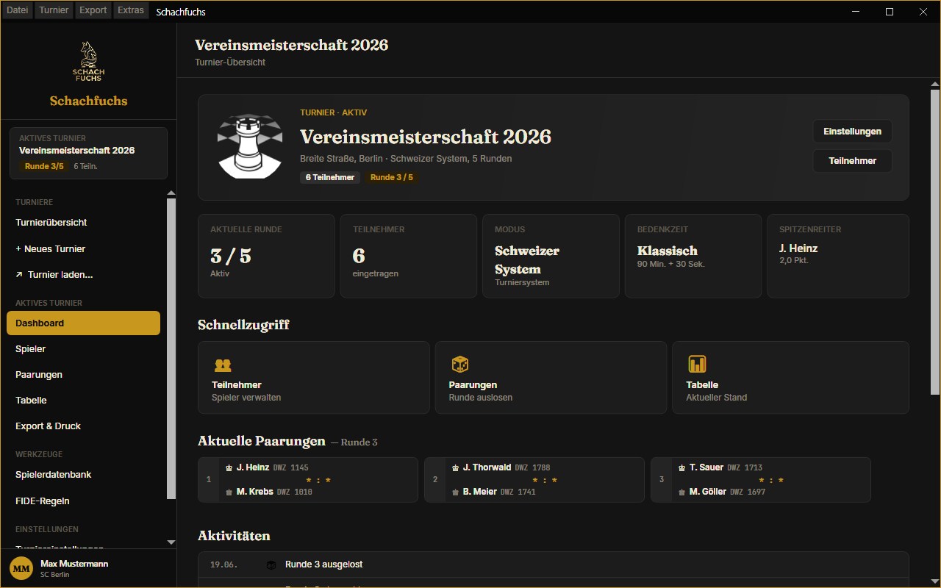Viewport: 941px width, 588px height.
Task: Open the Datei menu
Action: click(18, 10)
